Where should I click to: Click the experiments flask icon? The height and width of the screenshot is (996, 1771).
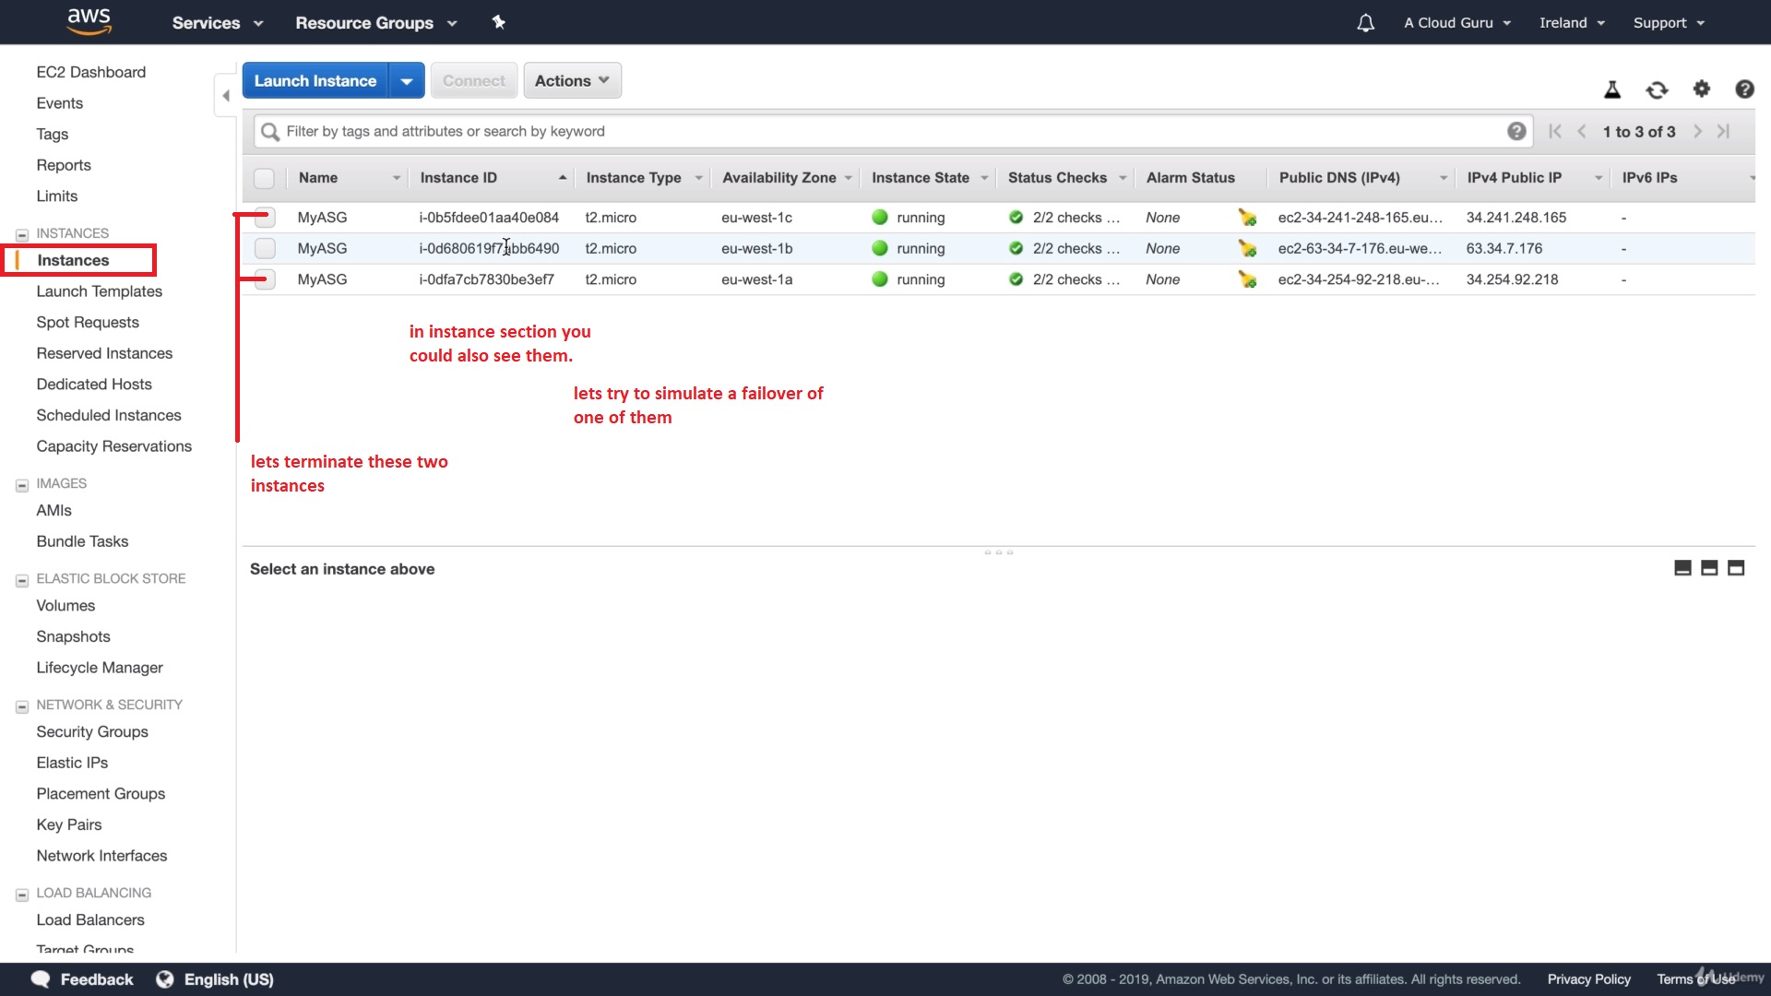(1612, 89)
